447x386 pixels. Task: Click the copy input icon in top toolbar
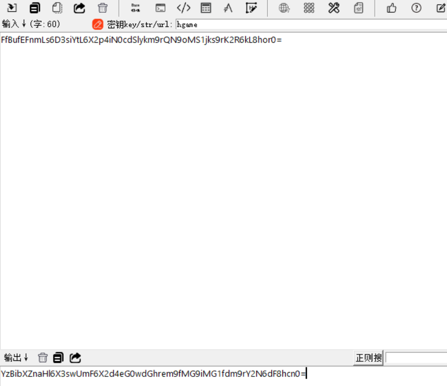point(35,8)
